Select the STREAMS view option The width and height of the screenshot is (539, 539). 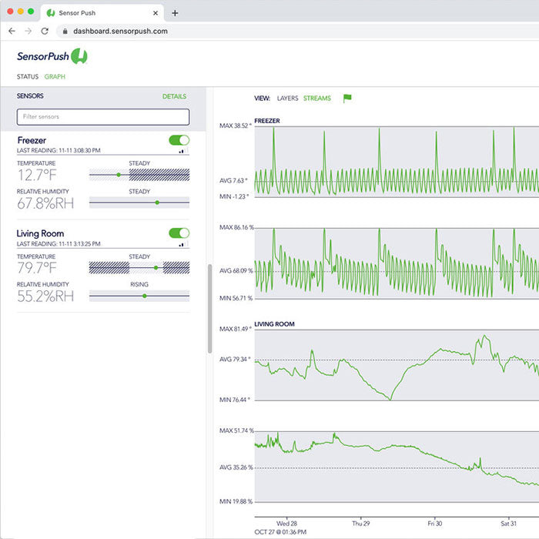pyautogui.click(x=317, y=99)
